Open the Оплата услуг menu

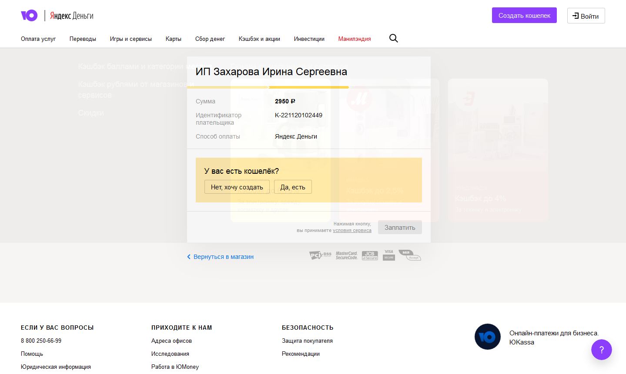[38, 39]
